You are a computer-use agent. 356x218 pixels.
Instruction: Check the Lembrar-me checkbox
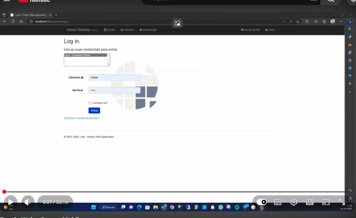click(x=90, y=103)
